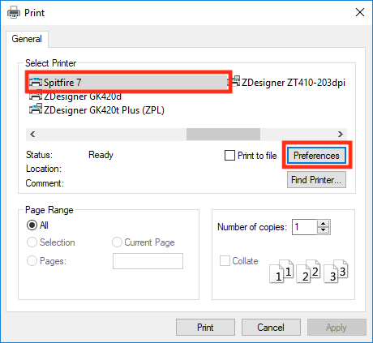The width and height of the screenshot is (373, 343).
Task: Click the printer icon in the title bar
Action: point(14,13)
